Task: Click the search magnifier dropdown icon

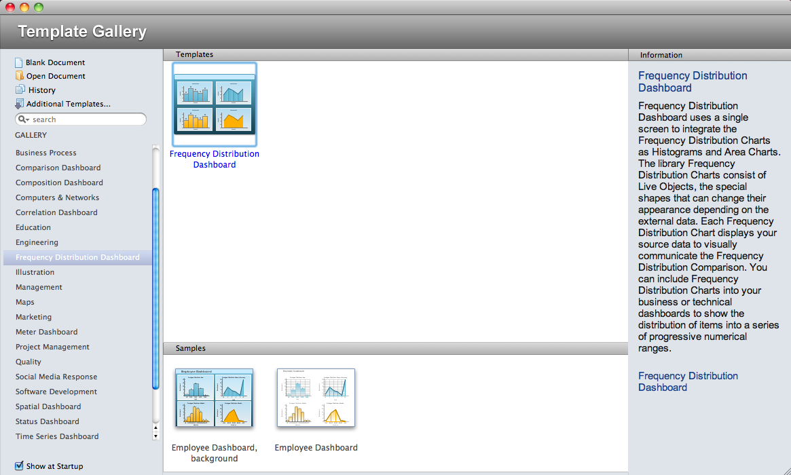Action: pyautogui.click(x=23, y=119)
